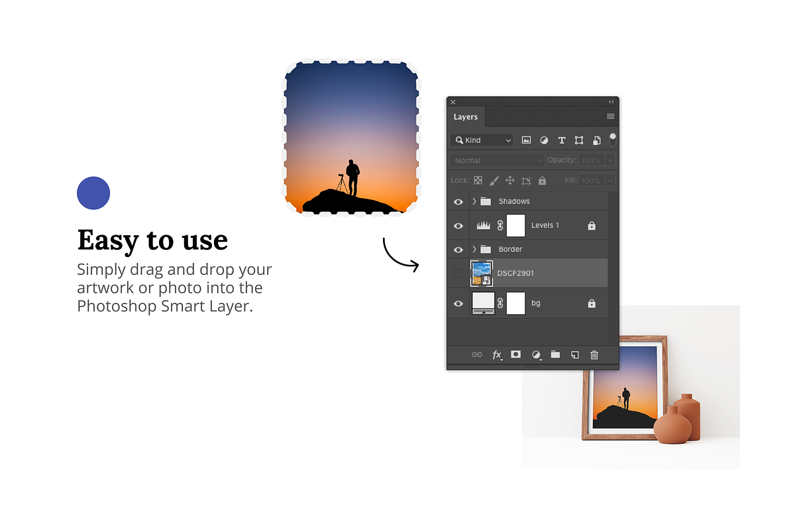Filter for adjustment layers
This screenshot has height=530, width=795.
pyautogui.click(x=544, y=140)
